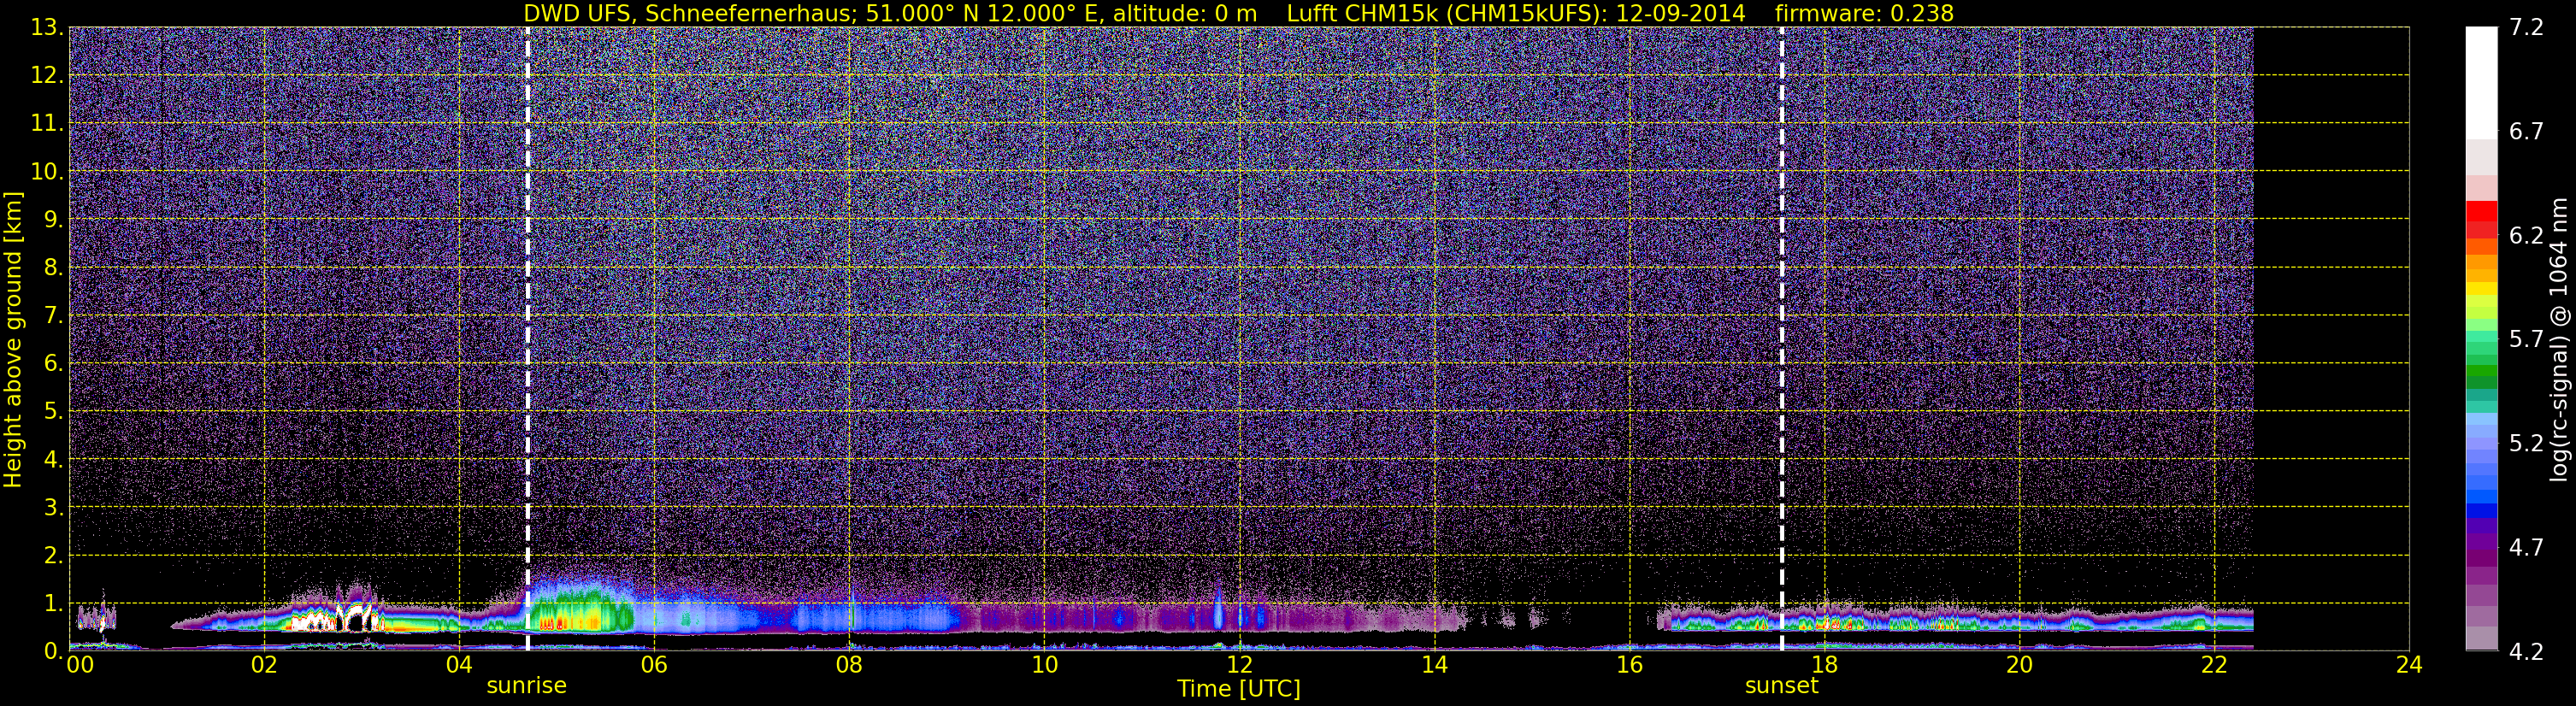Click the height axis tick label 13.
The height and width of the screenshot is (706, 2576).
[47, 28]
